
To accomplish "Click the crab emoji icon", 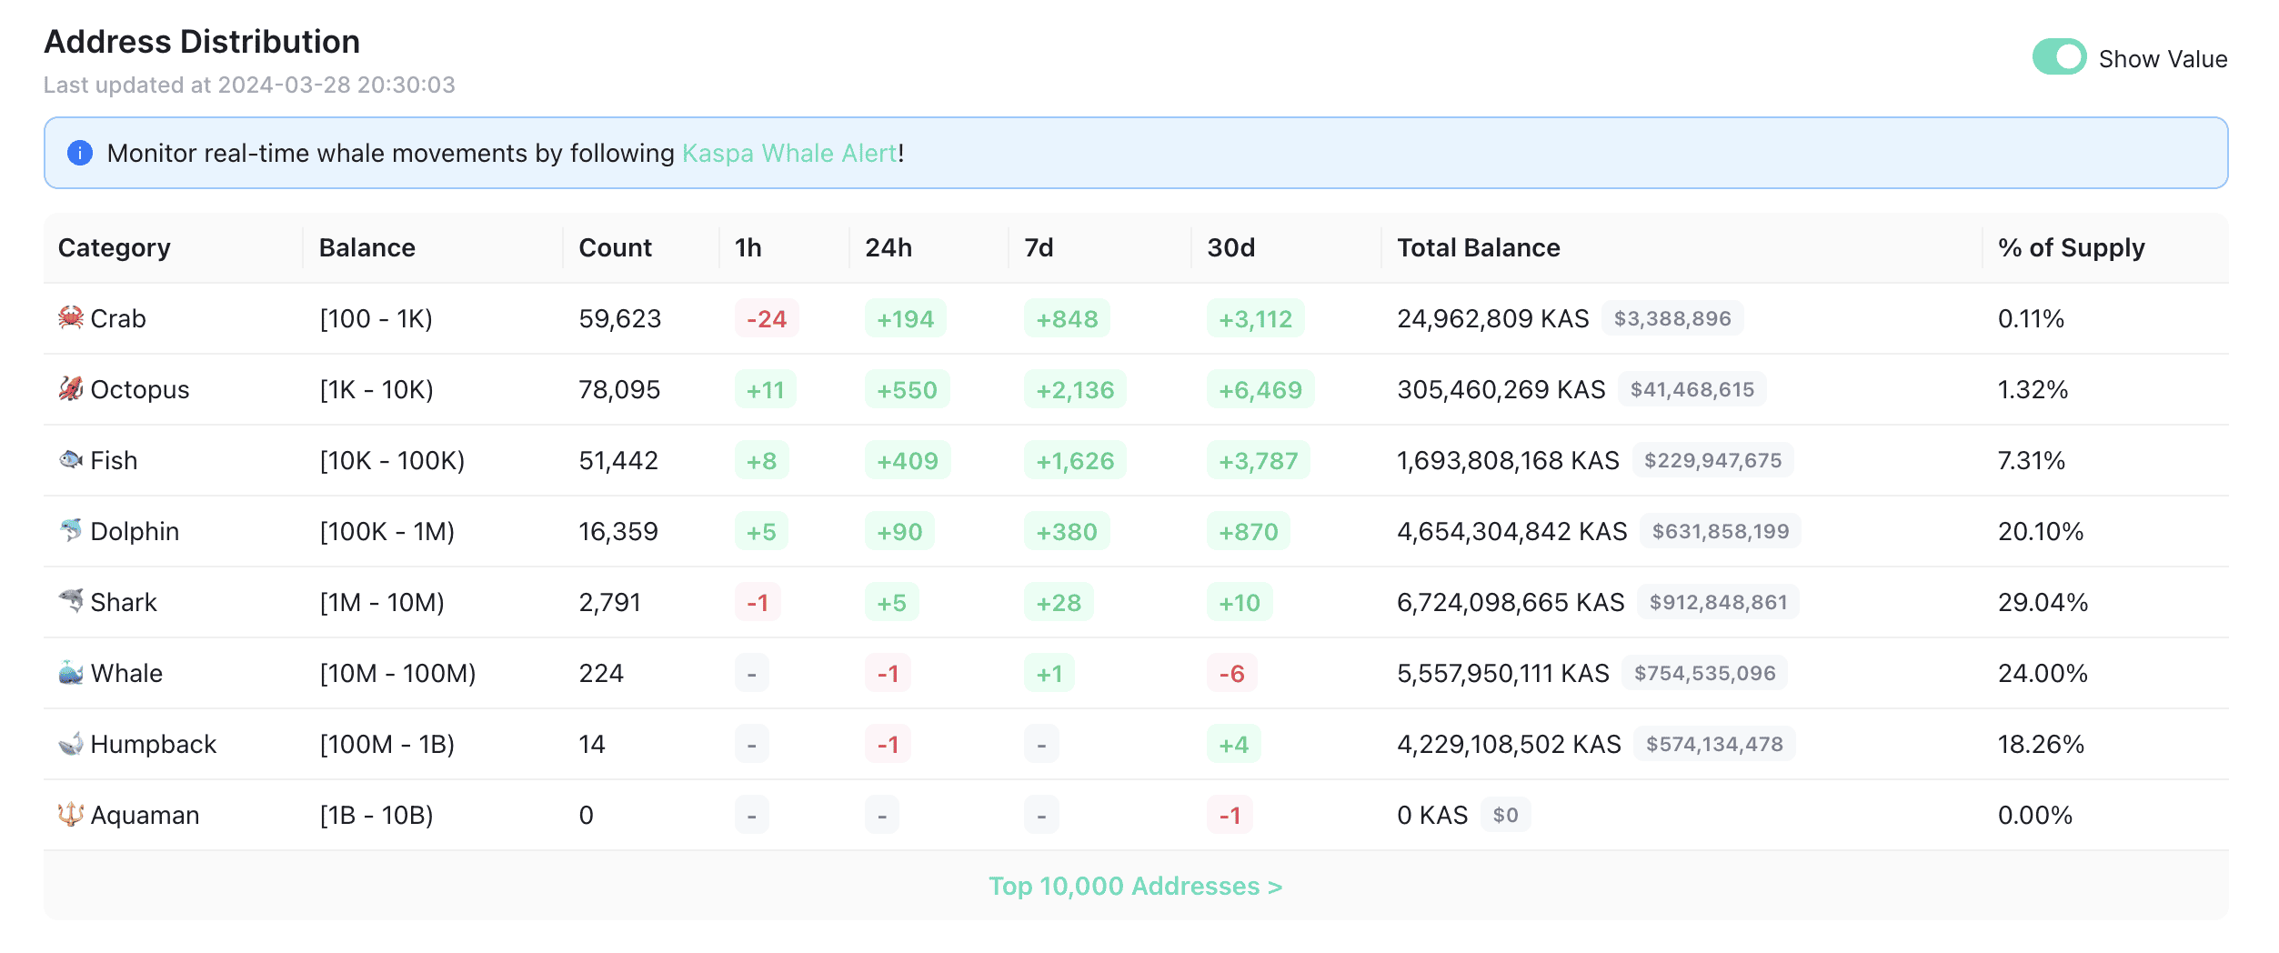I will coord(71,318).
